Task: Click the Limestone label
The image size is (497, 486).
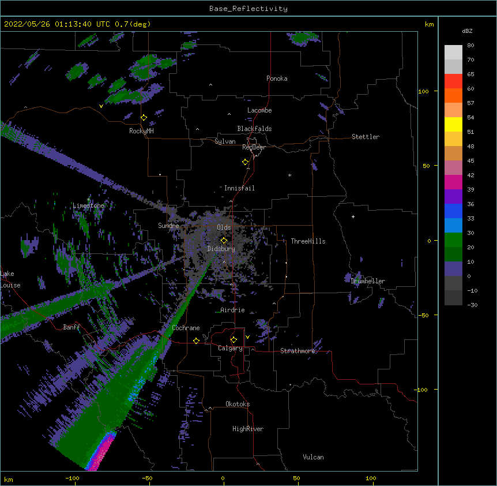Action: (x=88, y=205)
